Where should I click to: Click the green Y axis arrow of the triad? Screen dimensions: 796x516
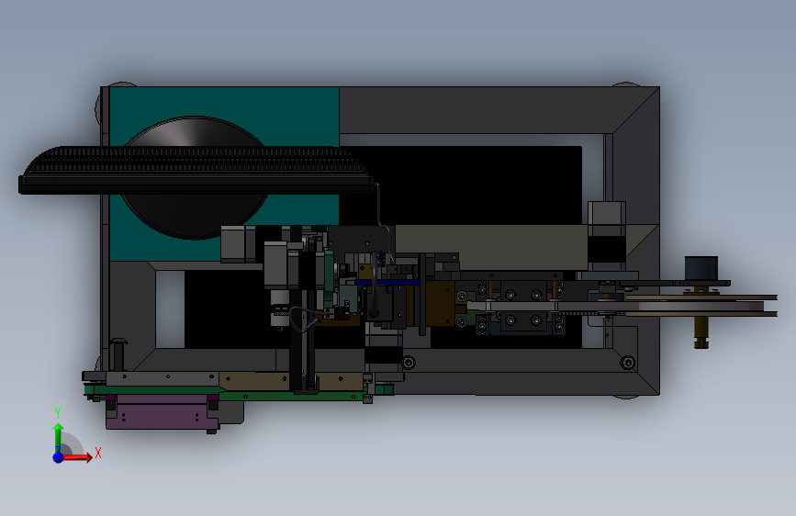59,438
